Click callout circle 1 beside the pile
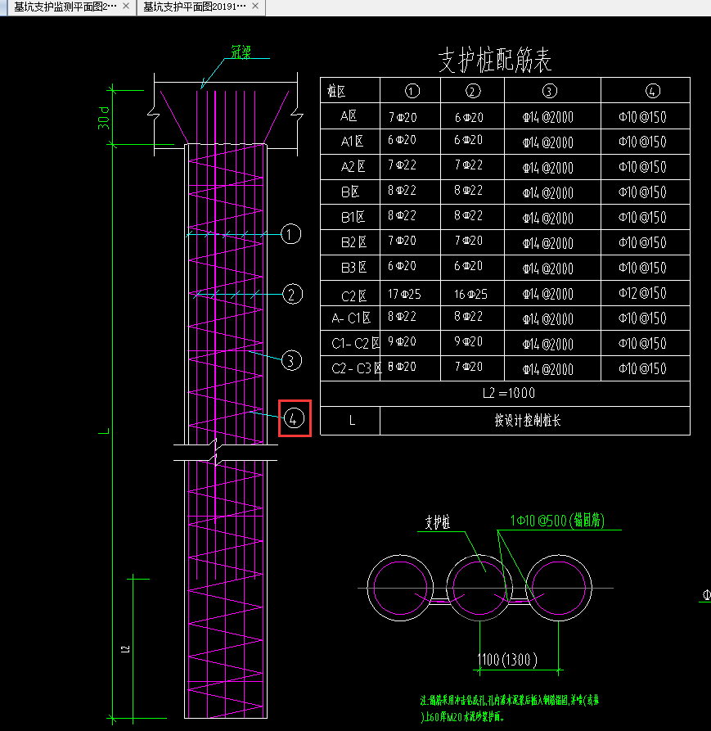 point(290,234)
